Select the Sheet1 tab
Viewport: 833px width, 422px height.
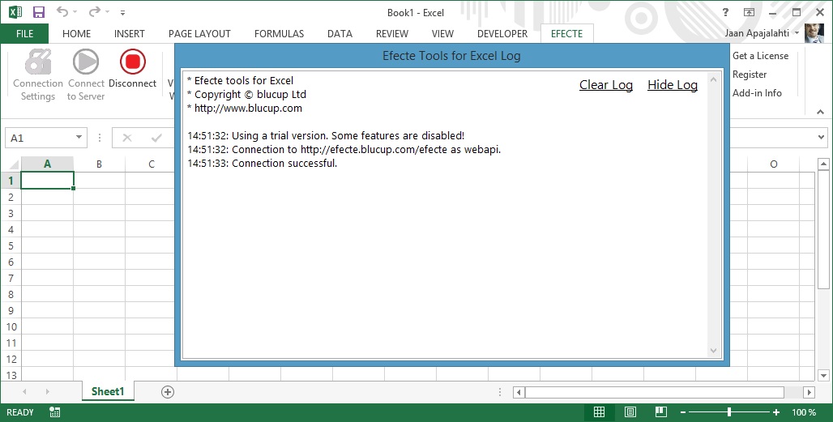click(108, 392)
